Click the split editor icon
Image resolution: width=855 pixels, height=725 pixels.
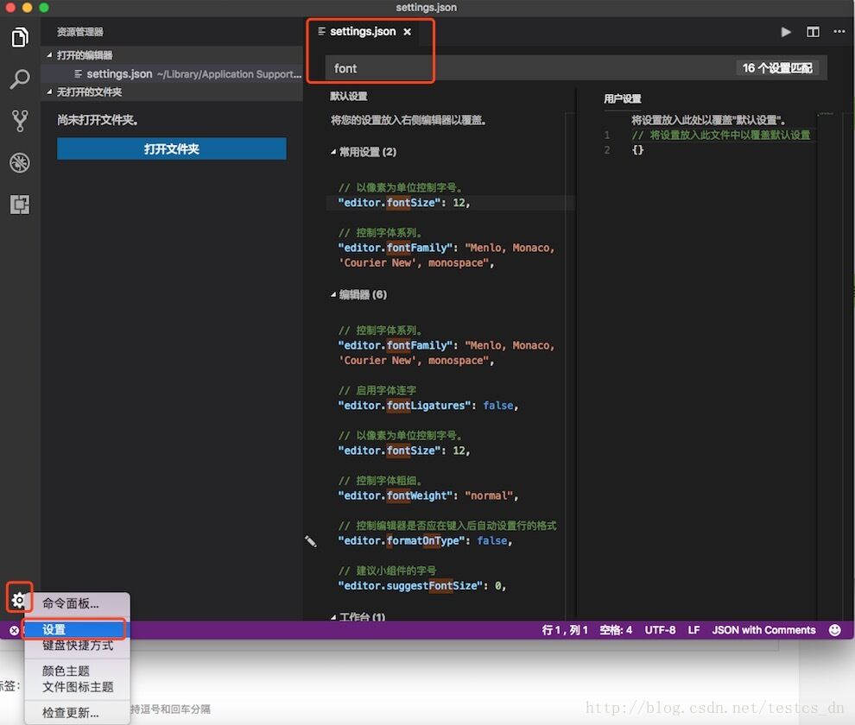813,32
